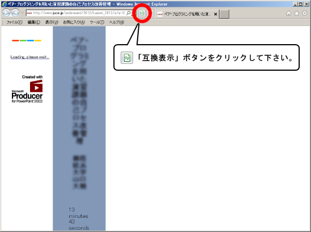The width and height of the screenshot is (311, 232).
Task: Open the ファイル(F) menu
Action: [x=14, y=22]
